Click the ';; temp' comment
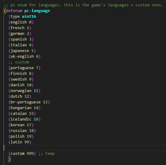This screenshot has width=166, height=165. coord(47,154)
